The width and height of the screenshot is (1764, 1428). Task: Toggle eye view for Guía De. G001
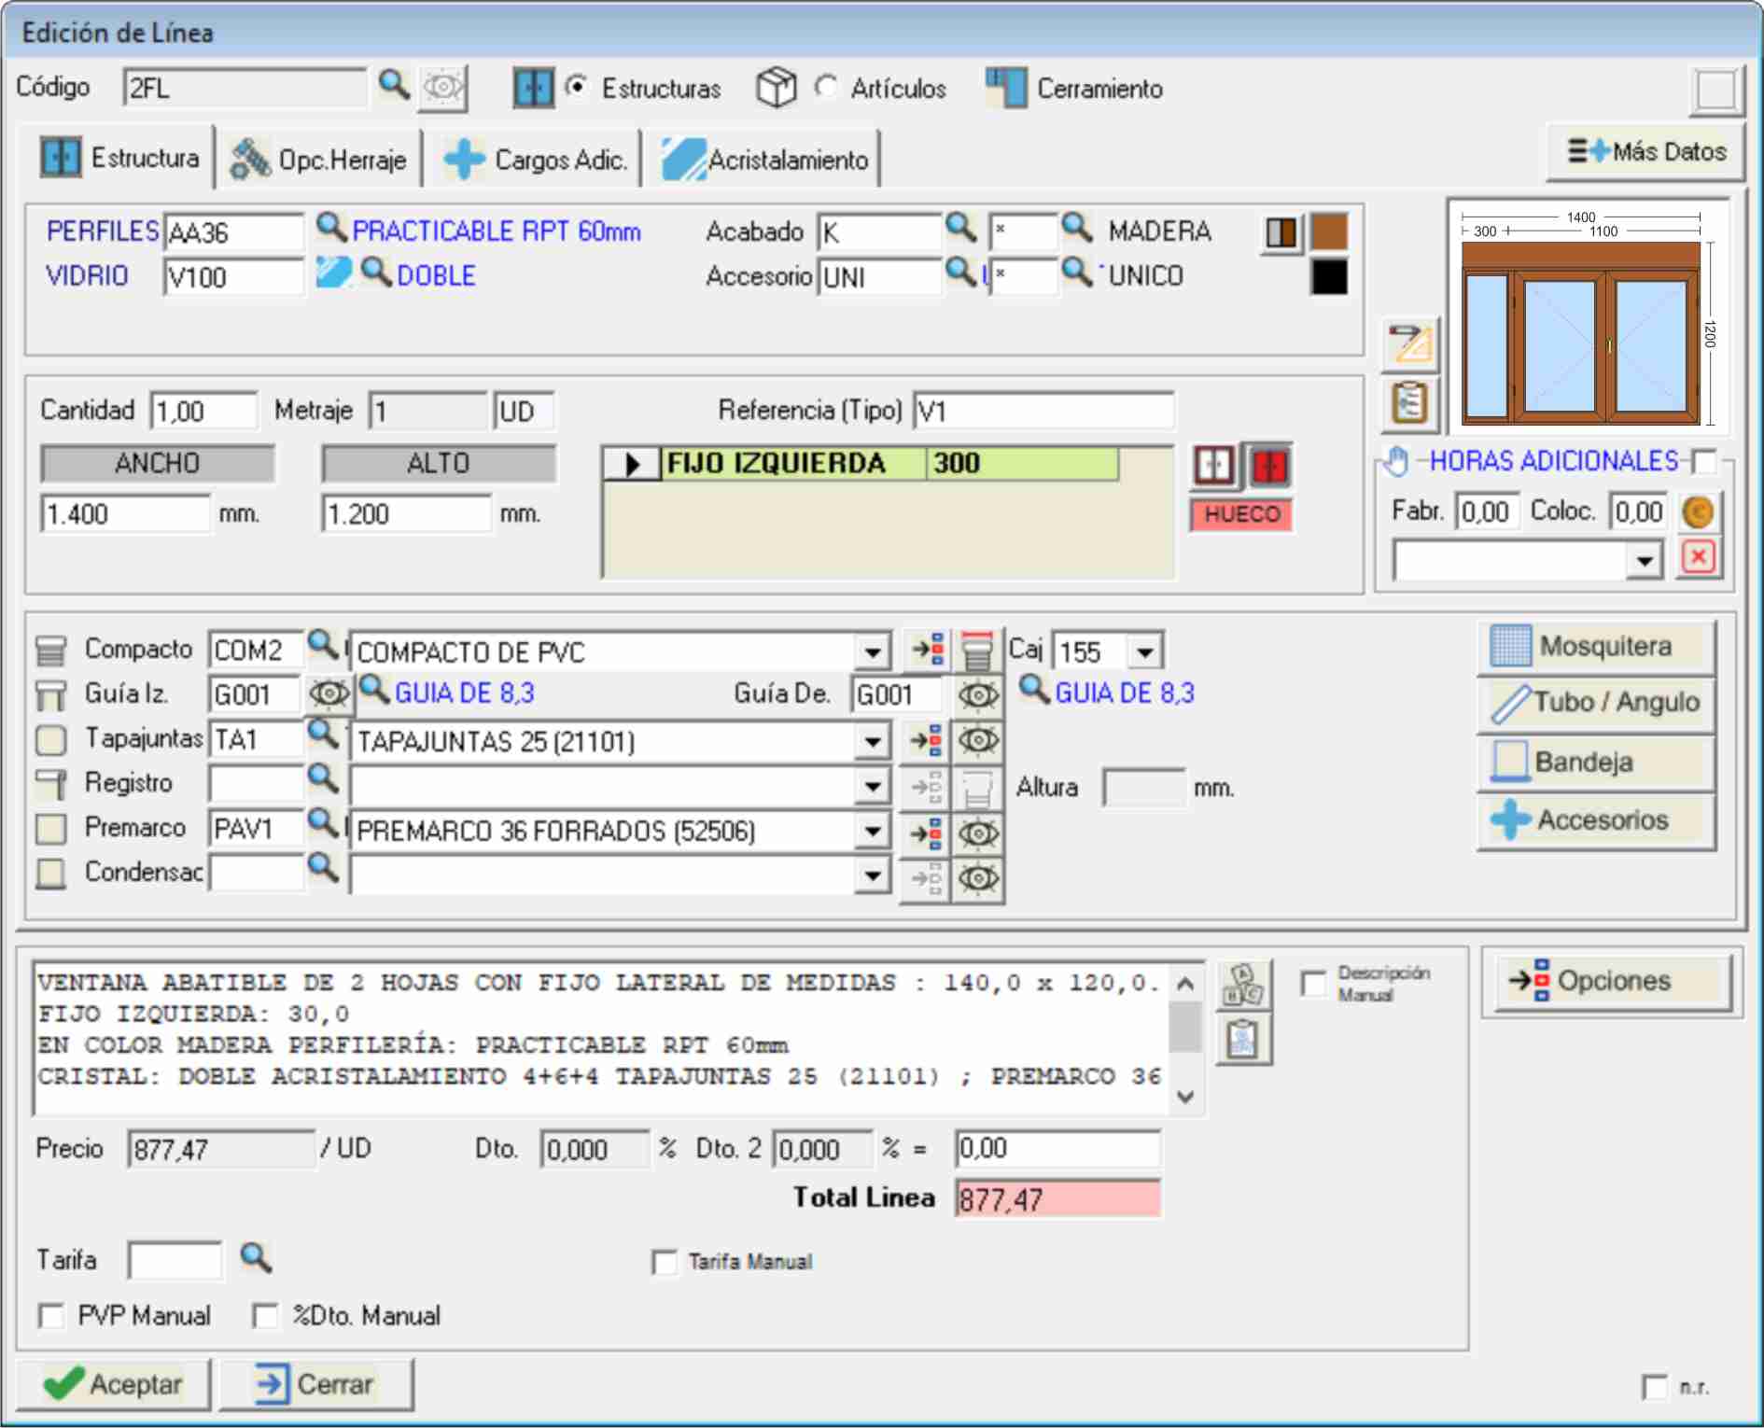tap(977, 695)
